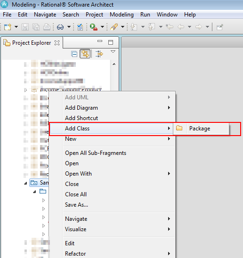Select Refactor in the context menu

tap(112, 254)
